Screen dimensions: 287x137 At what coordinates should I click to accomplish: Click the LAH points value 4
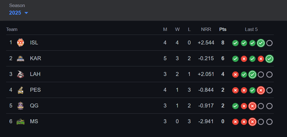[223, 74]
